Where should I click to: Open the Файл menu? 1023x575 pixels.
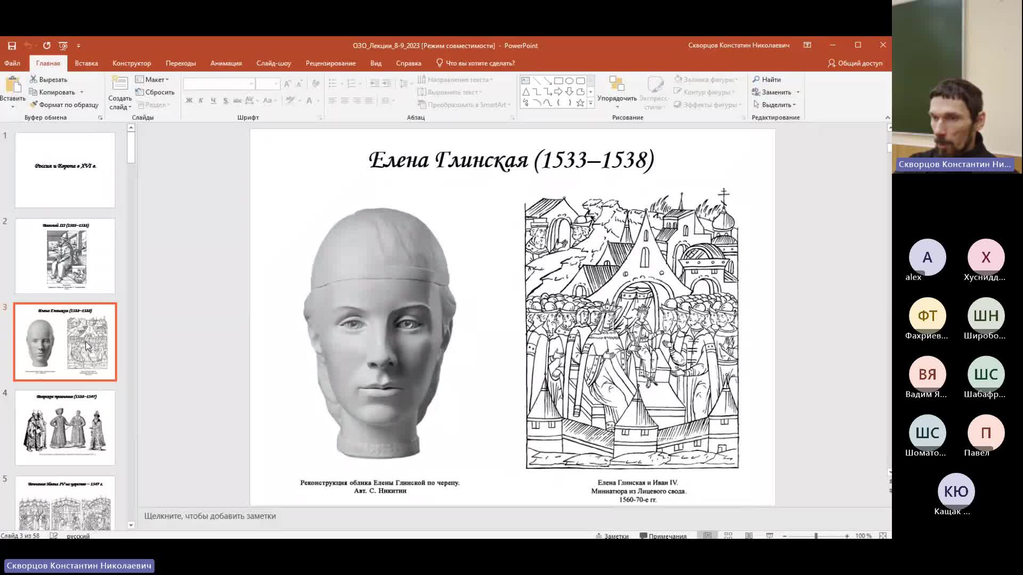12,63
